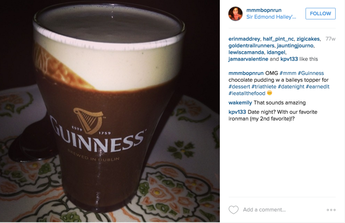Image resolution: width=345 pixels, height=223 pixels.
Task: View the #datenight hashtag page
Action: point(291,87)
